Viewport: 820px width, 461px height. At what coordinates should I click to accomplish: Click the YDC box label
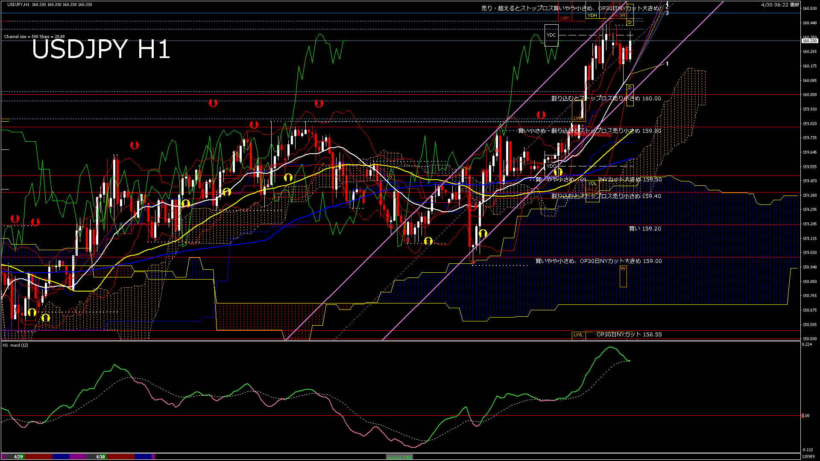pos(551,35)
